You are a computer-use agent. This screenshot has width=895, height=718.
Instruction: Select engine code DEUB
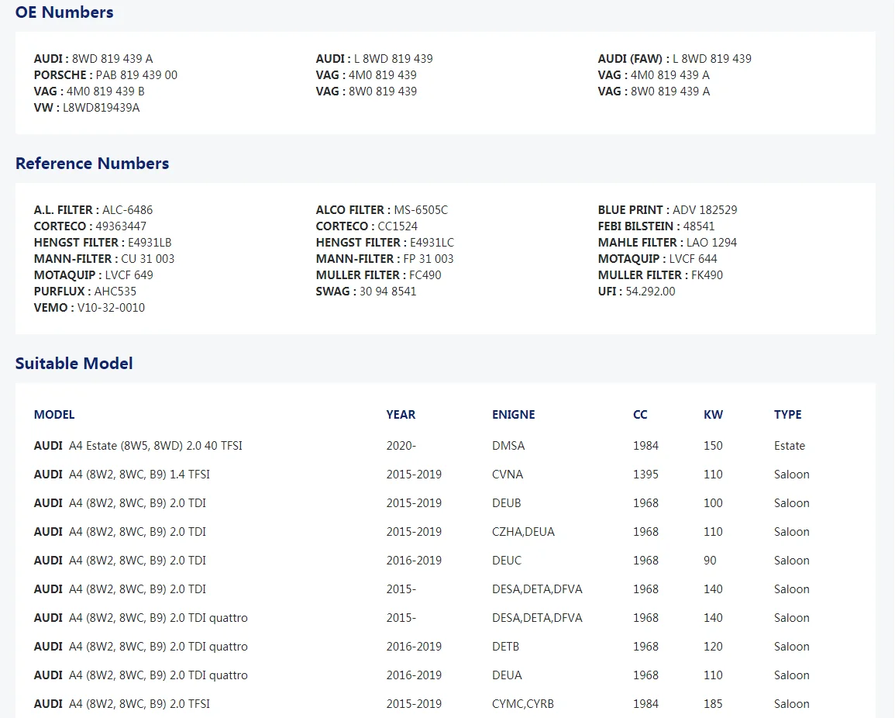tap(506, 503)
